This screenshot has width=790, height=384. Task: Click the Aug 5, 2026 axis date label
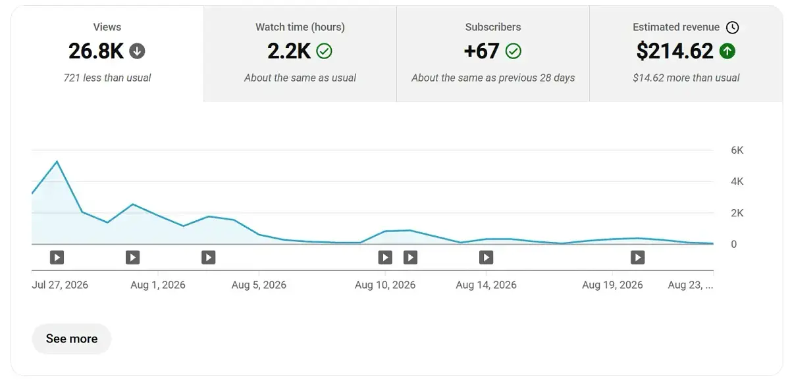pos(259,285)
